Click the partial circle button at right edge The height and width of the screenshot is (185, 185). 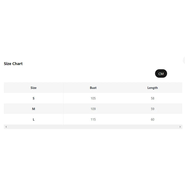[184, 60]
